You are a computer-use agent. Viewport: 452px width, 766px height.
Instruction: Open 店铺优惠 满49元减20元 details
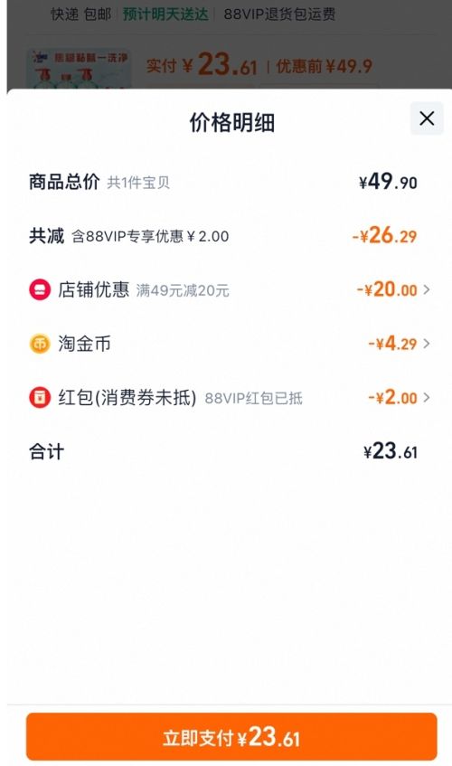pos(183,290)
